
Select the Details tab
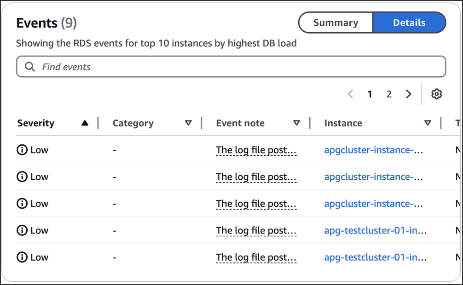(409, 22)
